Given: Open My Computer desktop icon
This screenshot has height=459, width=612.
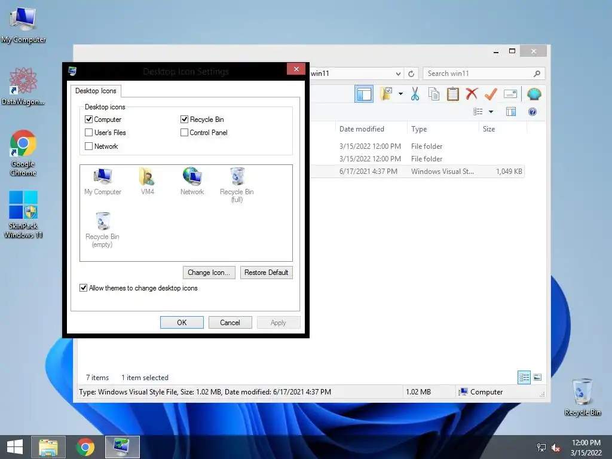Looking at the screenshot, I should (x=23, y=24).
